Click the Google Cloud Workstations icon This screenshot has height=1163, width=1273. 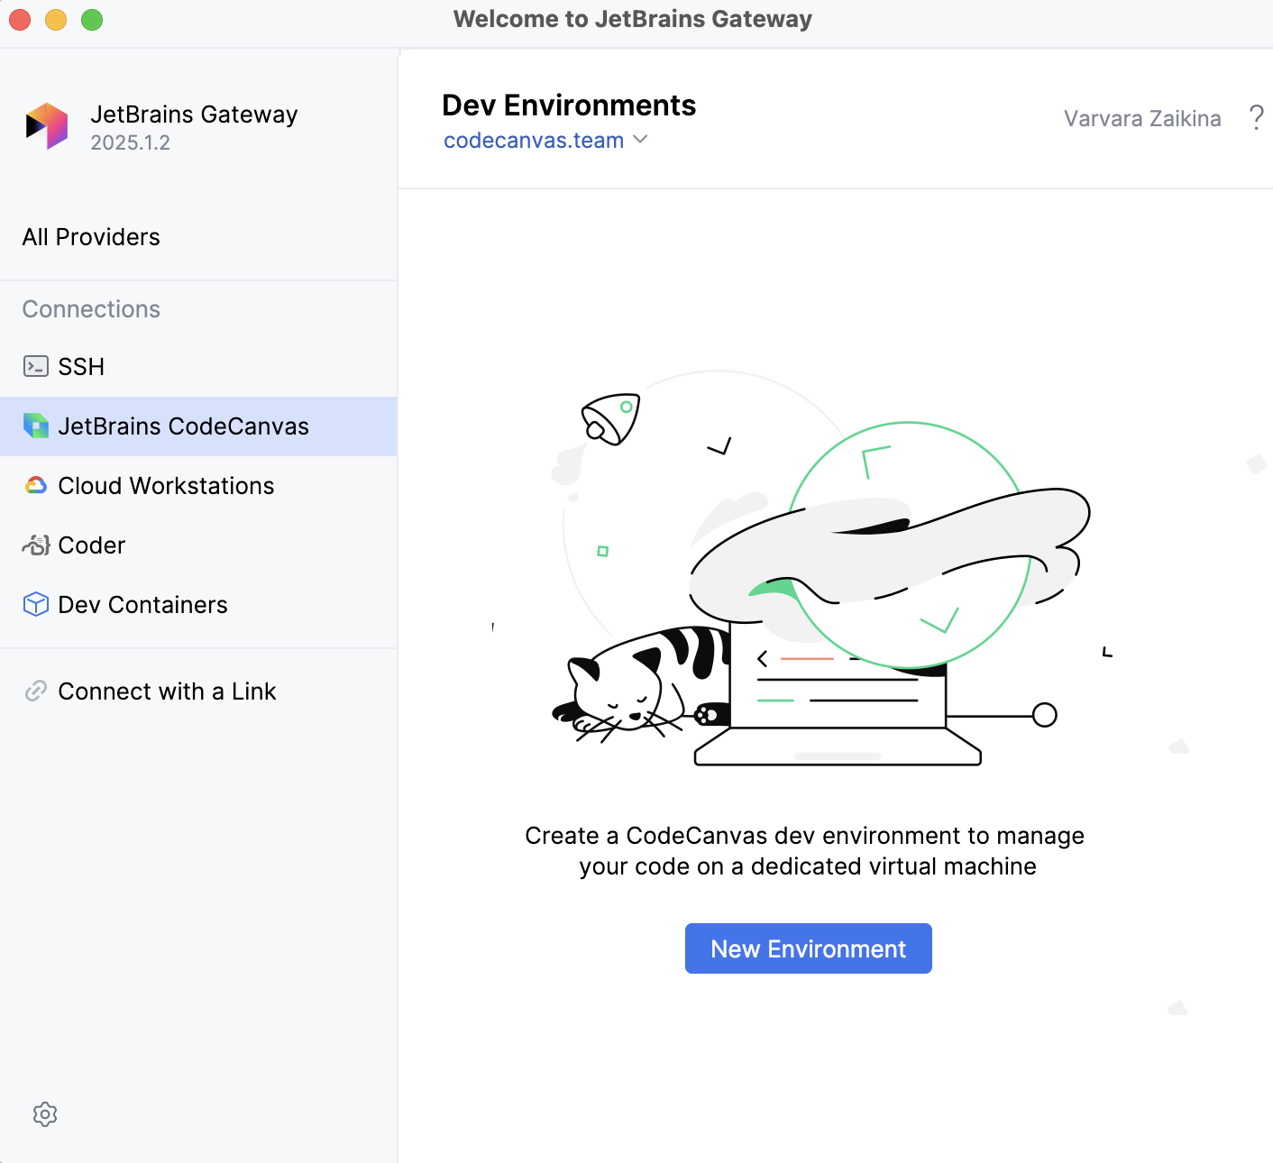click(36, 485)
